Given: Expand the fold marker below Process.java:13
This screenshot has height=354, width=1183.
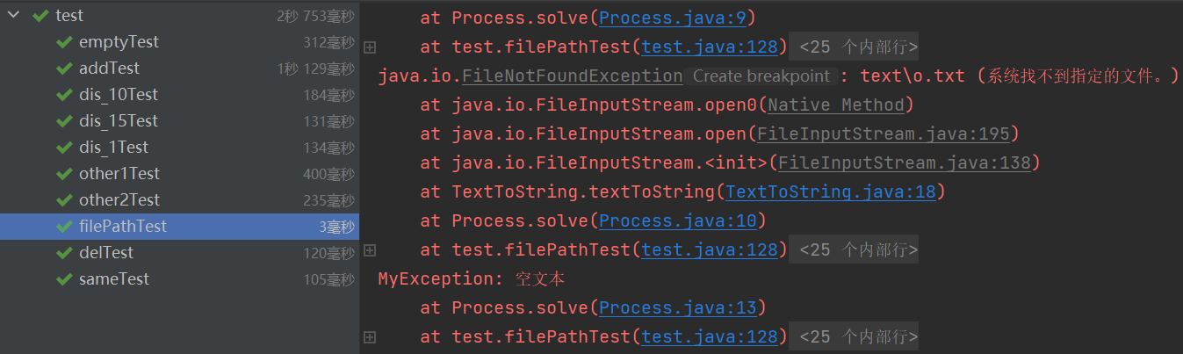Looking at the screenshot, I should tap(370, 336).
